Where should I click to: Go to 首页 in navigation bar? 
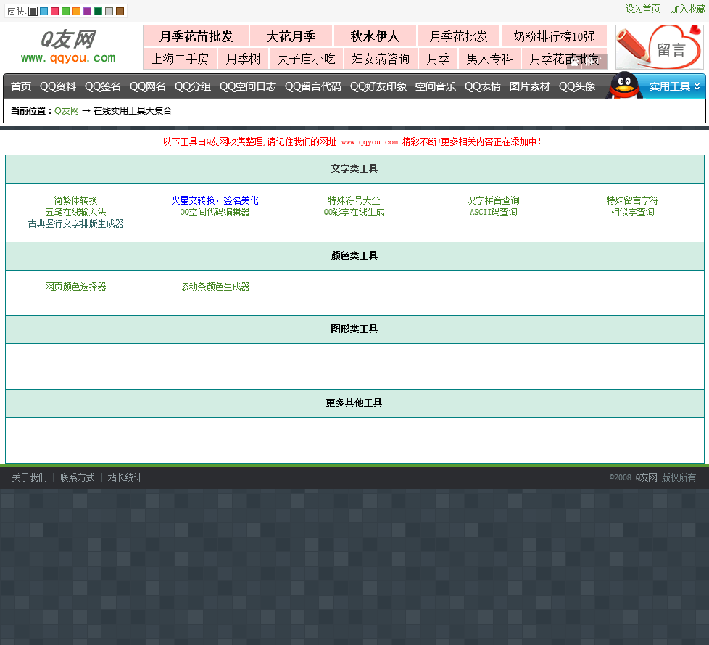[21, 86]
